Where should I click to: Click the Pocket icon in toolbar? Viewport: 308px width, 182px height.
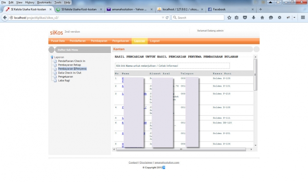pyautogui.click(x=245, y=17)
